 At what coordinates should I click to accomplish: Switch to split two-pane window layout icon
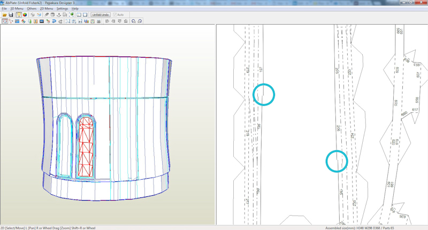click(x=79, y=15)
